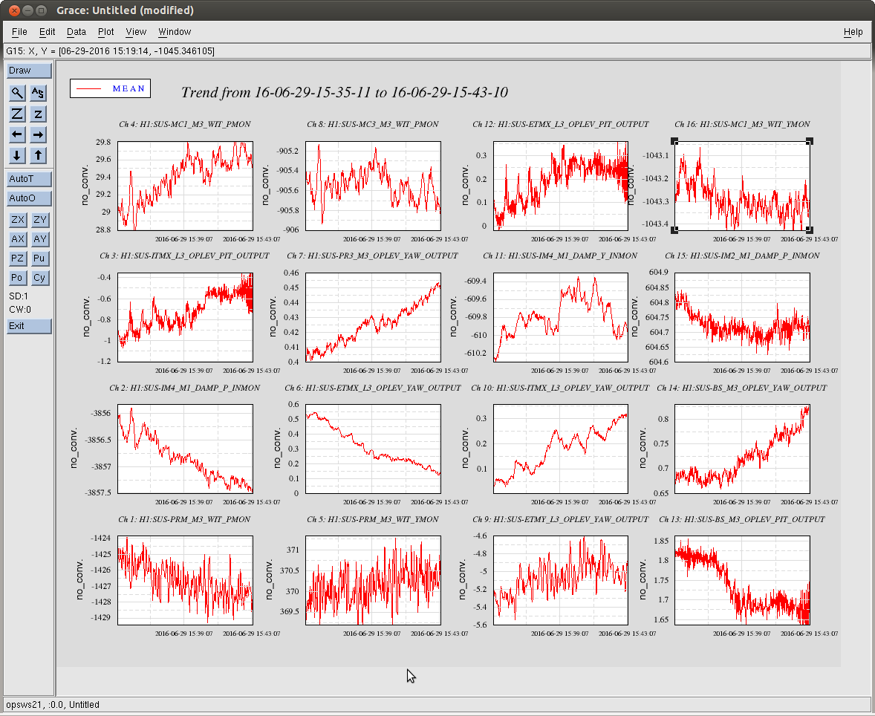Click the autoscale 'AS' icon
Image resolution: width=875 pixels, height=716 pixels.
(x=38, y=93)
